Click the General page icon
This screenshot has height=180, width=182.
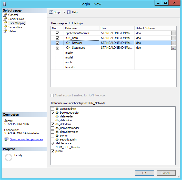tap(5, 15)
